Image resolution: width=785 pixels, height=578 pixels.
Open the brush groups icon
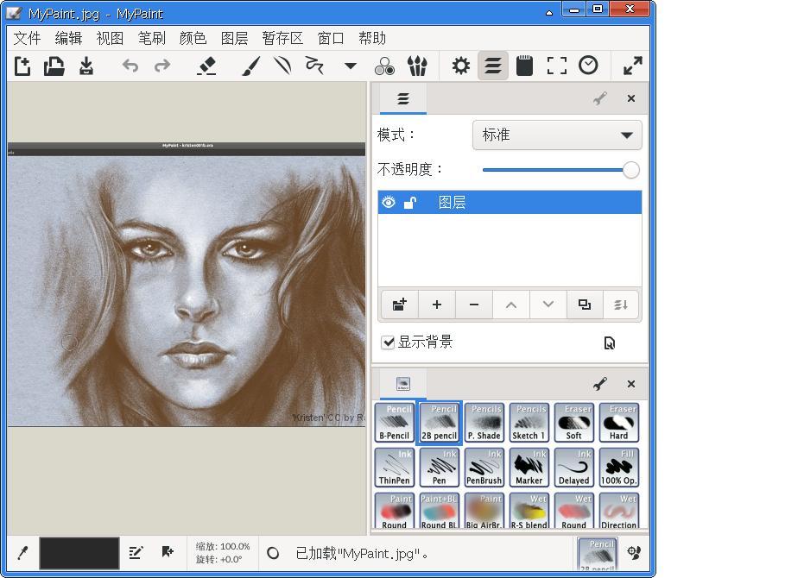(417, 66)
